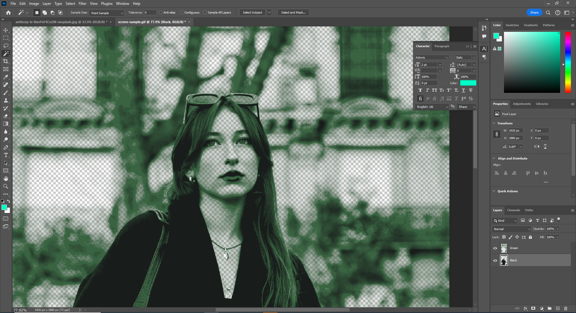Click the Select Subject button

252,13
